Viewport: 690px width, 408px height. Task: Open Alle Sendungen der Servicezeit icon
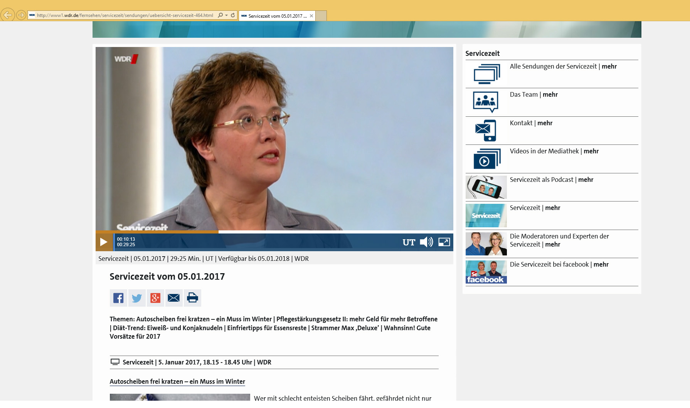[486, 74]
